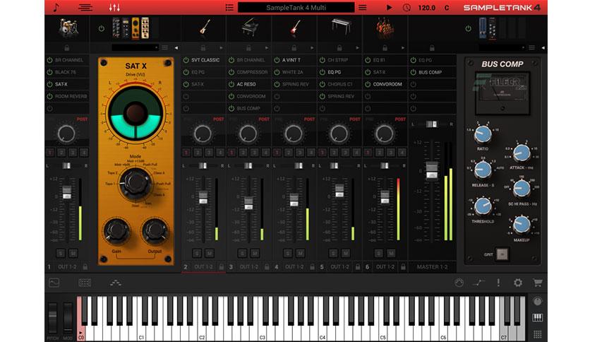590x342 pixels.
Task: Collapse master effects panel arrow
Action: click(x=543, y=47)
